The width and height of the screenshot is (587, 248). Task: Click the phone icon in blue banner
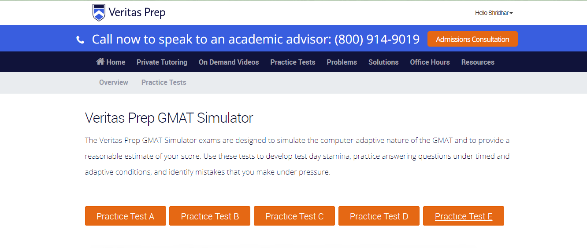[80, 40]
